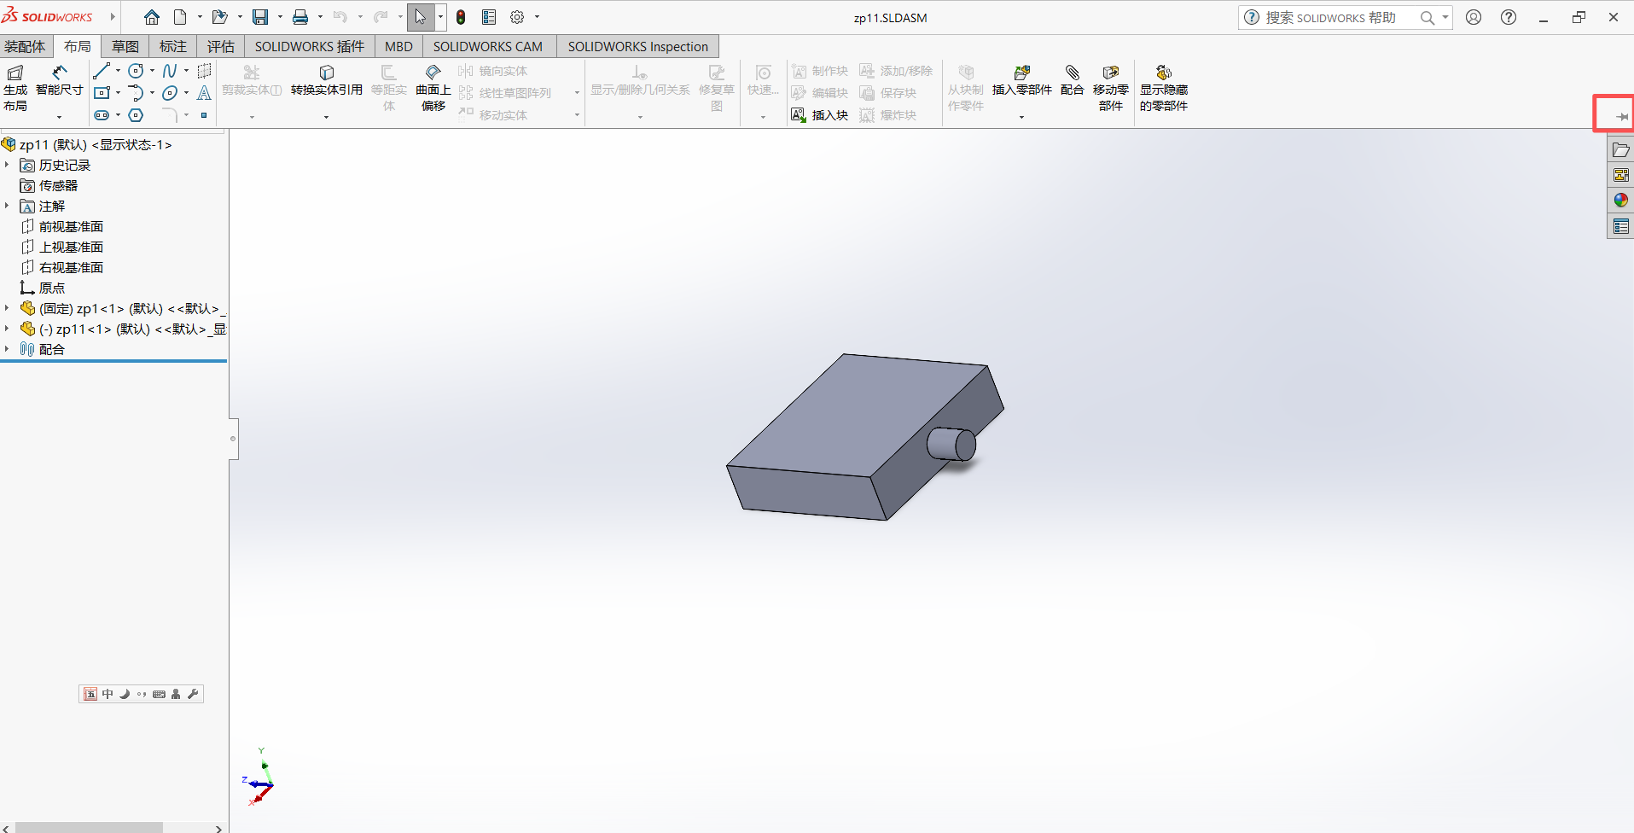Screen dimensions: 1634x833
Task: Click the 智能尺寸 smart dimension tool
Action: 59,79
